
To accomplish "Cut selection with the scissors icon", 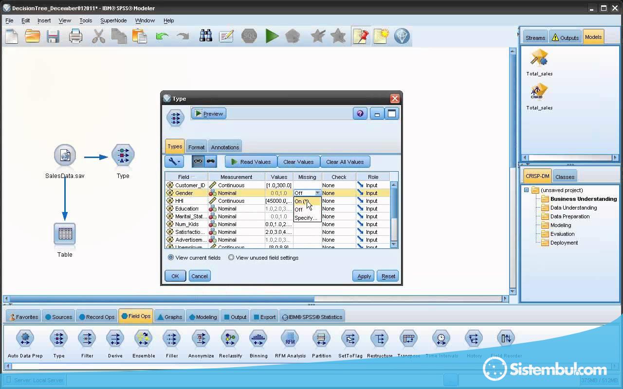I will (98, 36).
